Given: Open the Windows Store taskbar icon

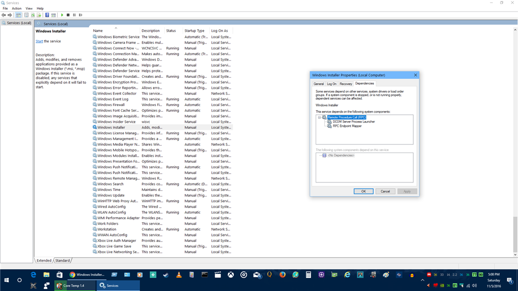Looking at the screenshot, I should coord(60,274).
